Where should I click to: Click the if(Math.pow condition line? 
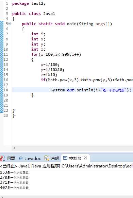click(87, 80)
